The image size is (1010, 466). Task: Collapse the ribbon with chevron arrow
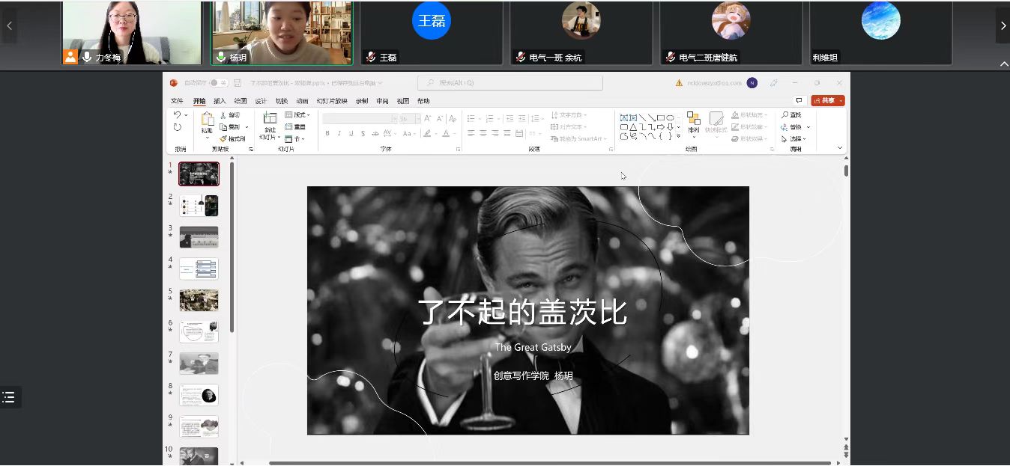(841, 148)
